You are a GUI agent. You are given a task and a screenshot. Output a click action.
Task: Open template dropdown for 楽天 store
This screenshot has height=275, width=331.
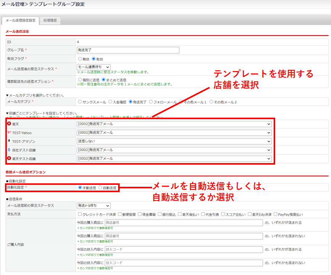click(174, 124)
